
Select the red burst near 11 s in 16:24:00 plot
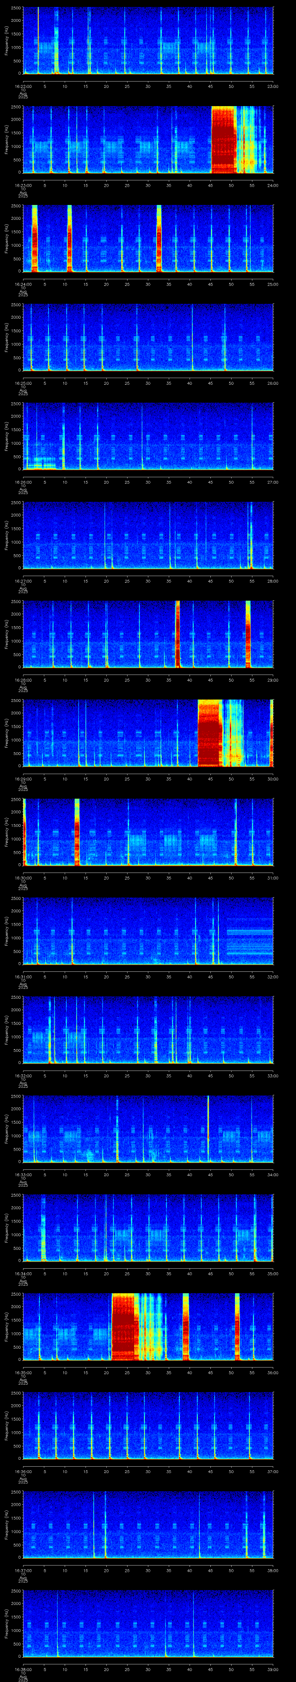tap(70, 238)
